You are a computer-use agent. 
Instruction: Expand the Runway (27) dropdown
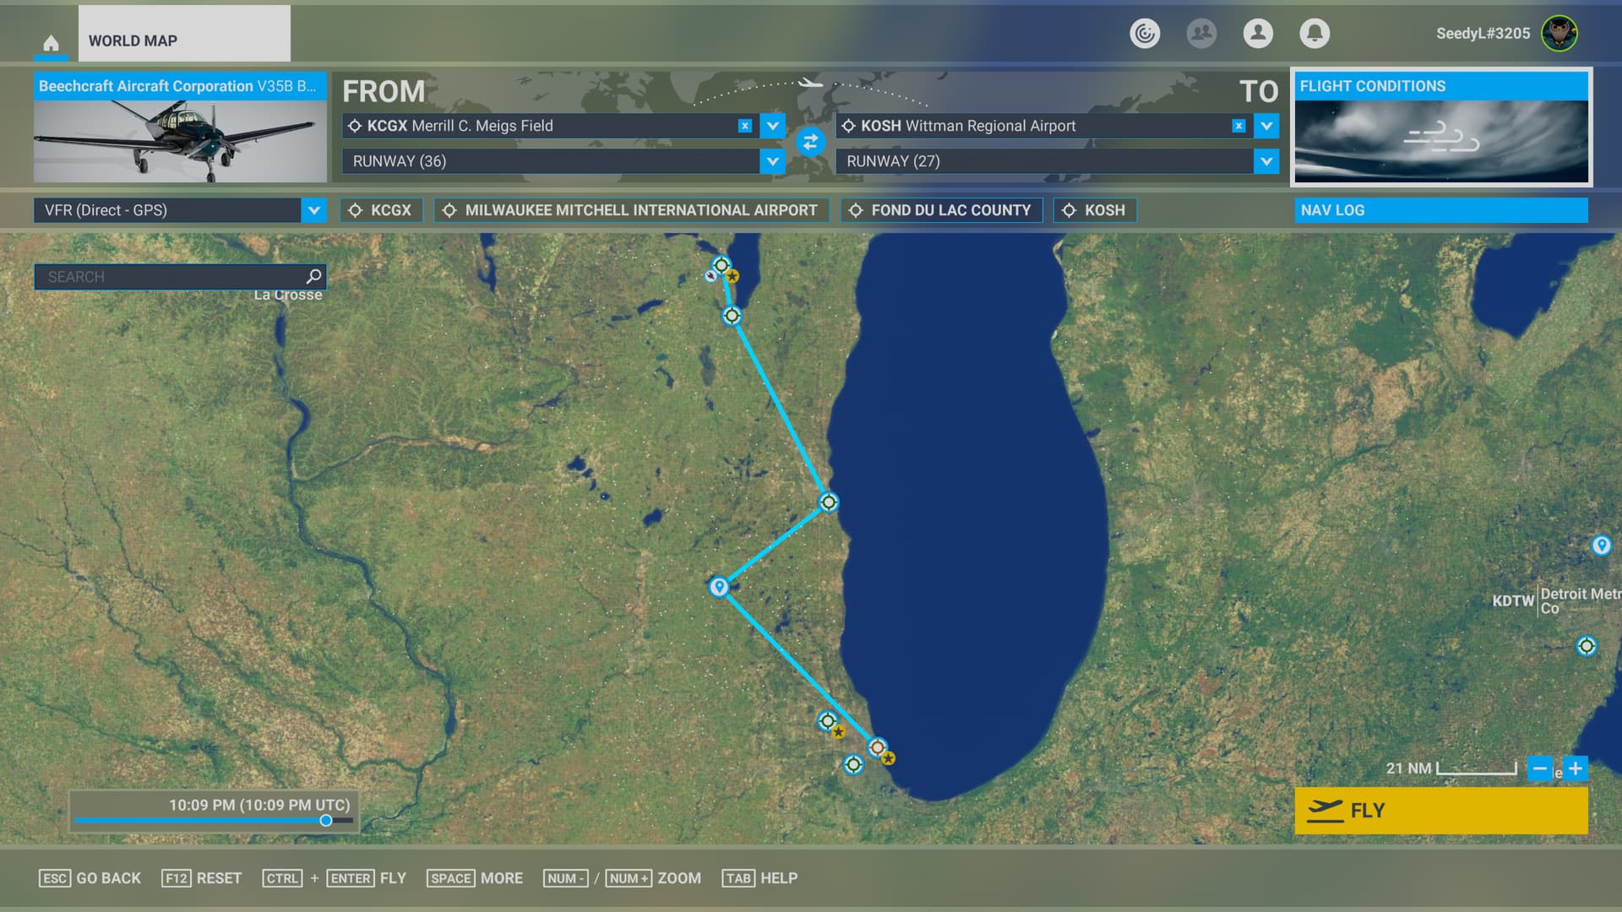1265,160
